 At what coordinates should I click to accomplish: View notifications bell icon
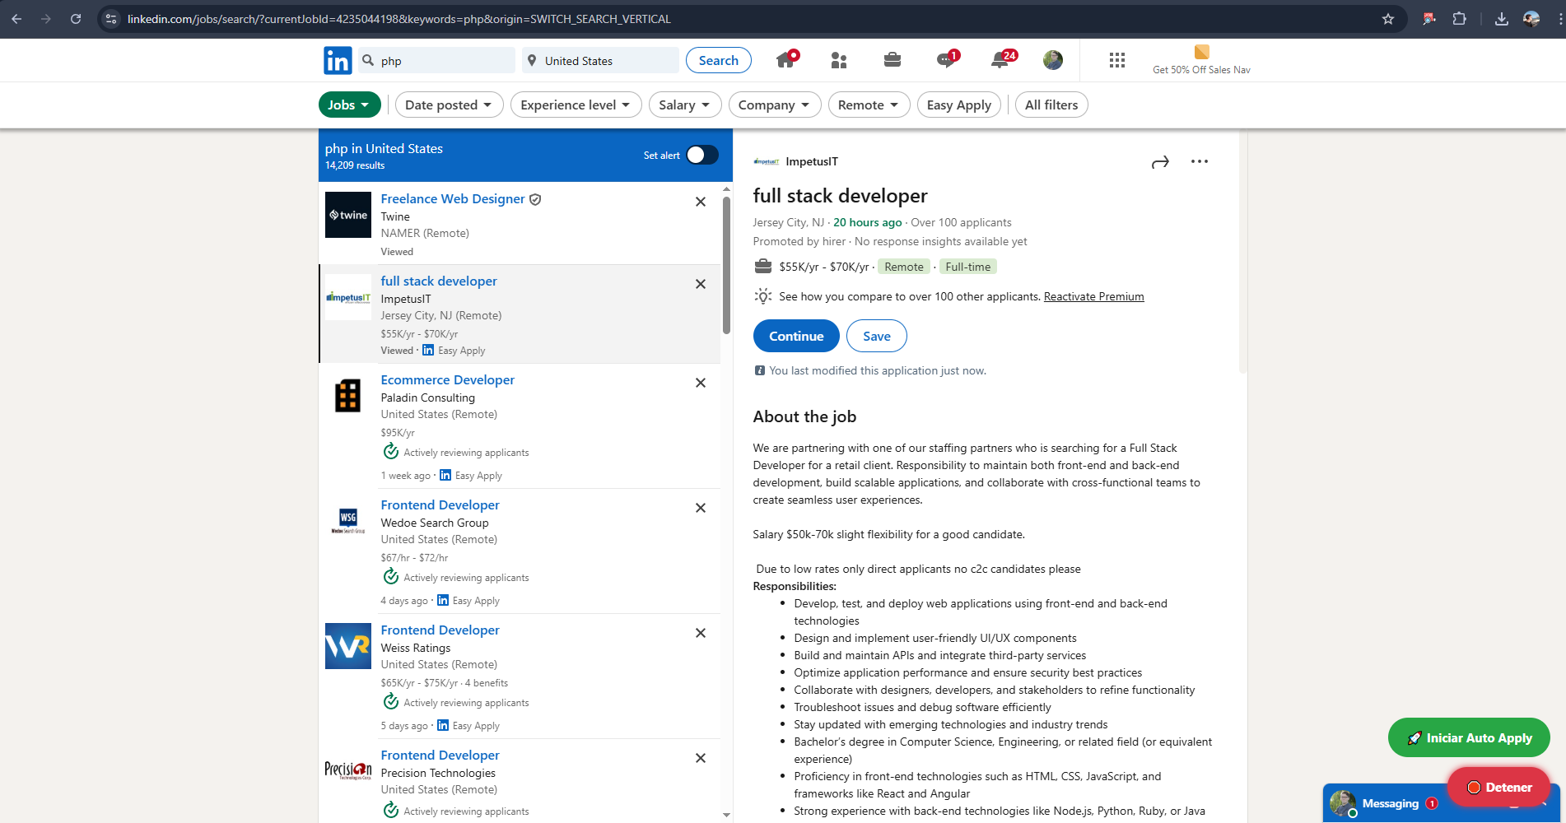point(1000,60)
